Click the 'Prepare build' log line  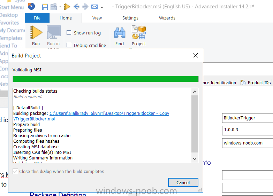(x=26, y=125)
